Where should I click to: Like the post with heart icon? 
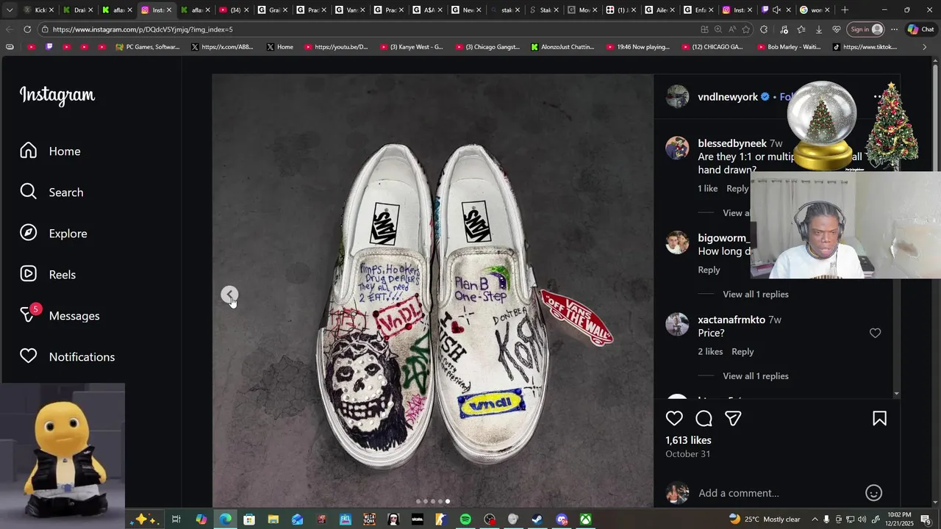click(674, 419)
